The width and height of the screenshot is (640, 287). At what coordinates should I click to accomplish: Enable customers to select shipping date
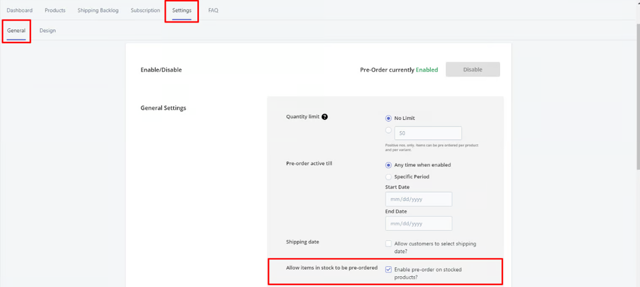(389, 244)
